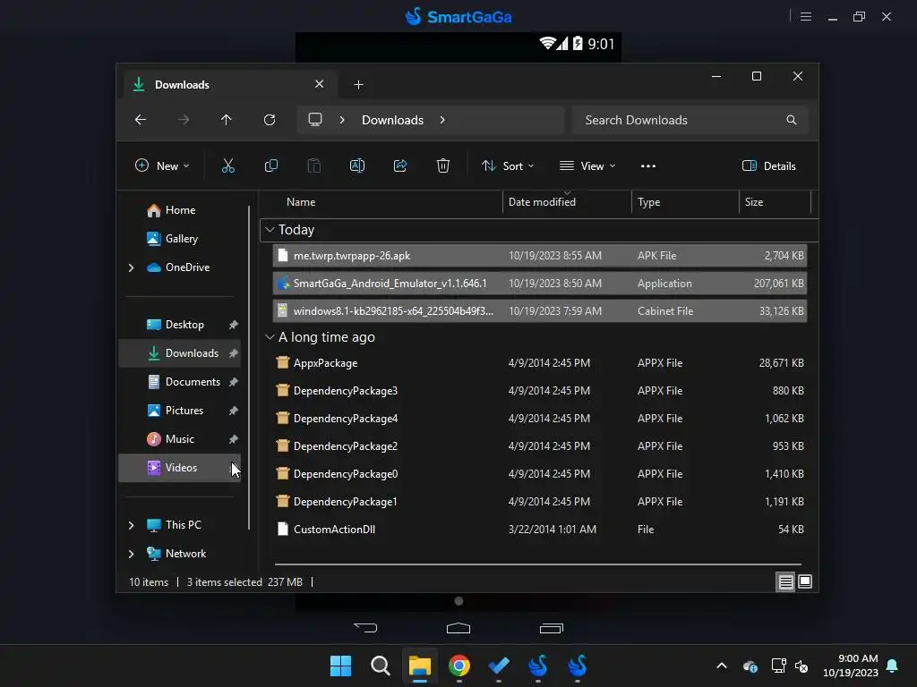
Task: Click the file list horizontal scrollbar
Action: click(x=537, y=564)
